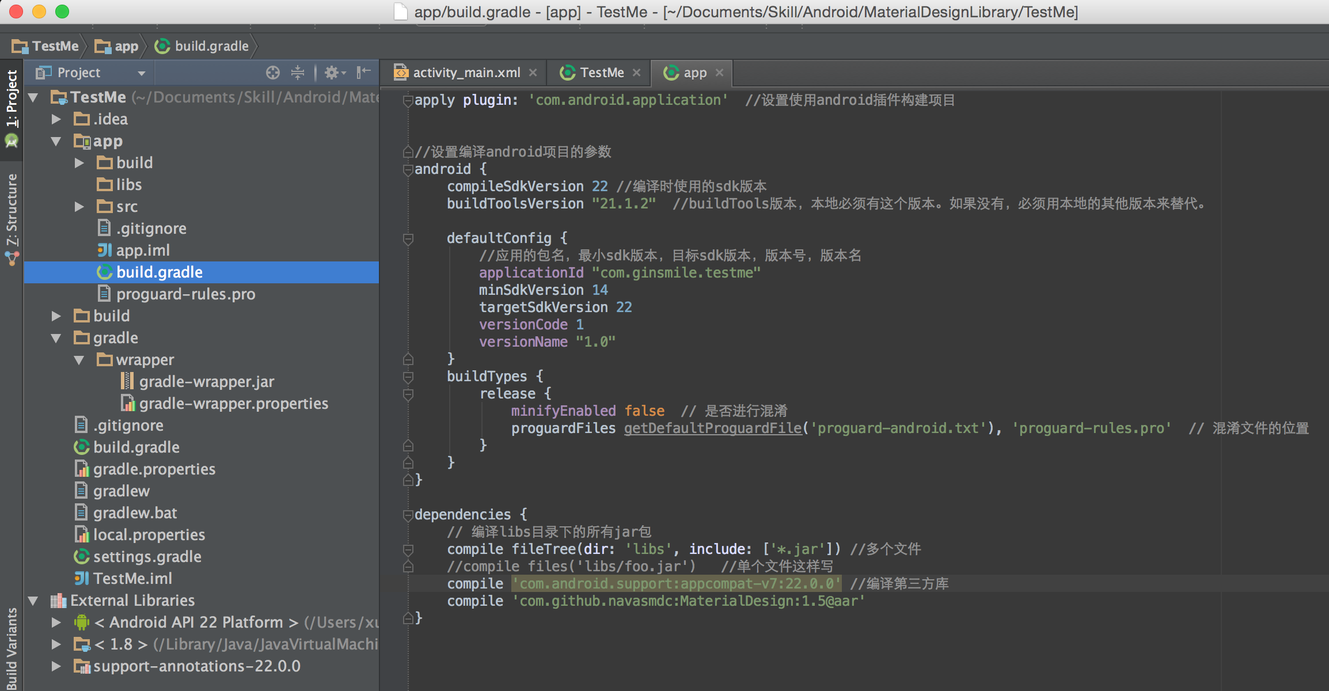Click the Android icon of API 22 Platform
The height and width of the screenshot is (691, 1329).
coord(82,622)
